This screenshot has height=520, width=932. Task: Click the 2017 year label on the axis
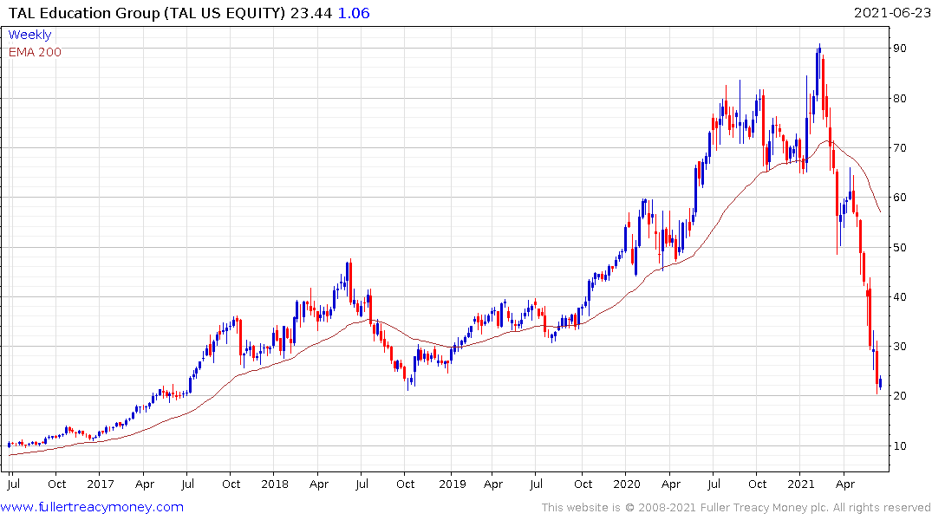click(x=100, y=484)
